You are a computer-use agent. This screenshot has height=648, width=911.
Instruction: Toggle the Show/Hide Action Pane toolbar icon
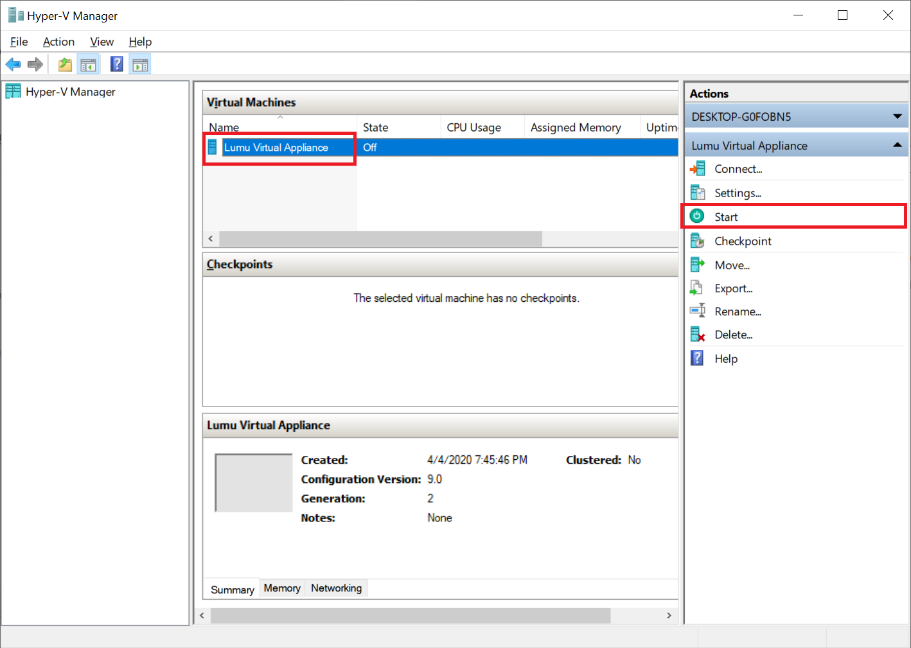click(140, 64)
